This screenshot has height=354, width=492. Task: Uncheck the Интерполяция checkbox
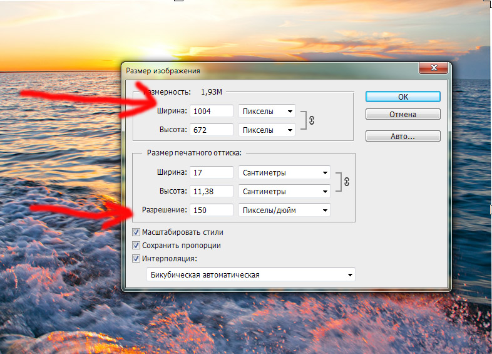136,258
